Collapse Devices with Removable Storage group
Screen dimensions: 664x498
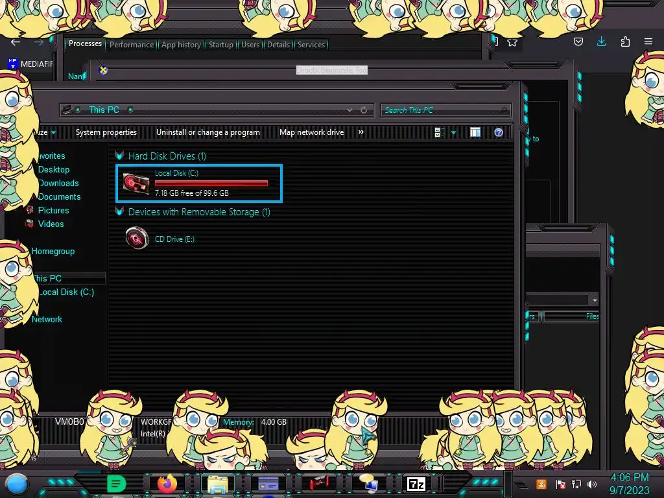119,212
